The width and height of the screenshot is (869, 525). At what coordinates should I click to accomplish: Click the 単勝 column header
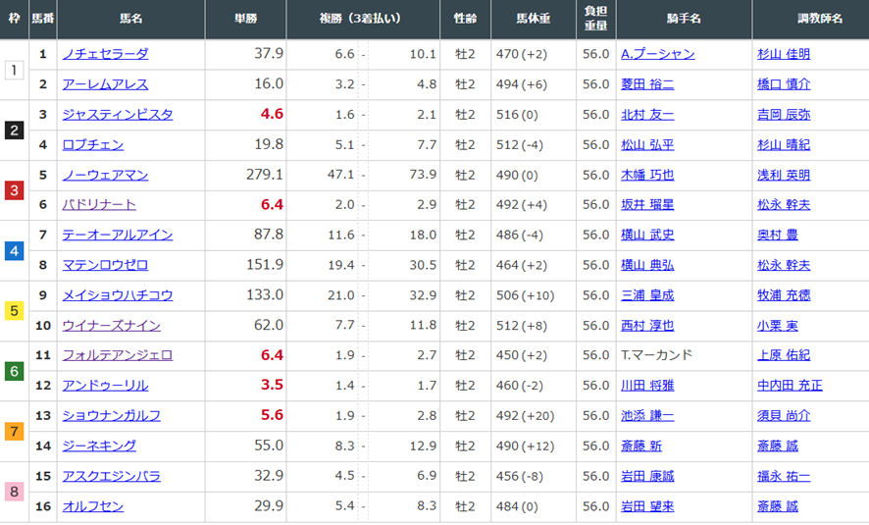point(245,19)
